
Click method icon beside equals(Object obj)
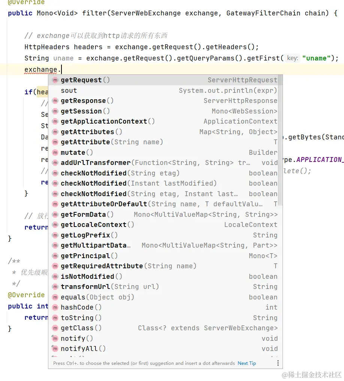coord(55,297)
